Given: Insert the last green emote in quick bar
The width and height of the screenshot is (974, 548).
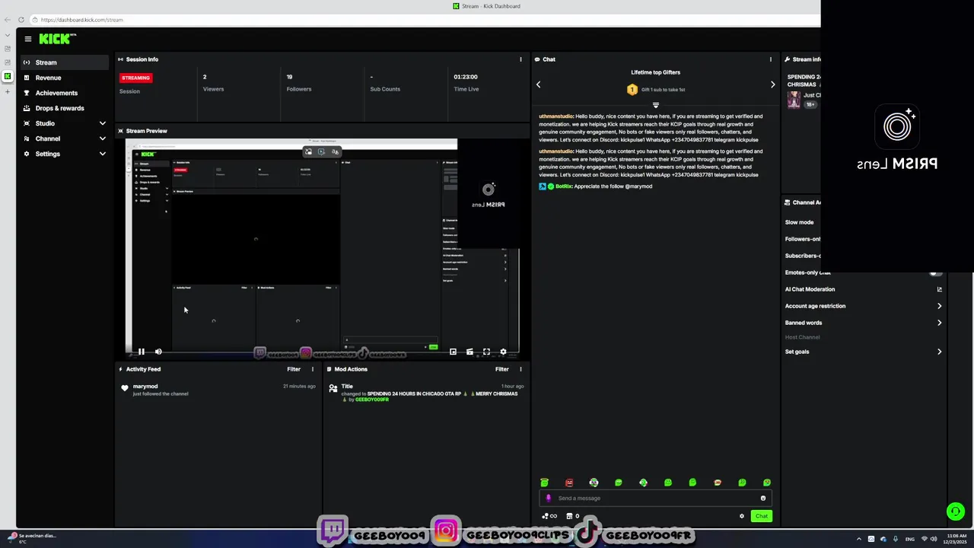Looking at the screenshot, I should [766, 483].
